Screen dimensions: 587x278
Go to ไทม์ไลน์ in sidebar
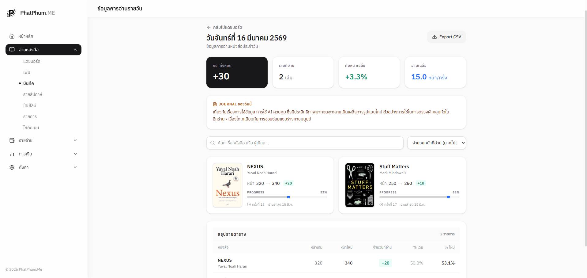30,105
